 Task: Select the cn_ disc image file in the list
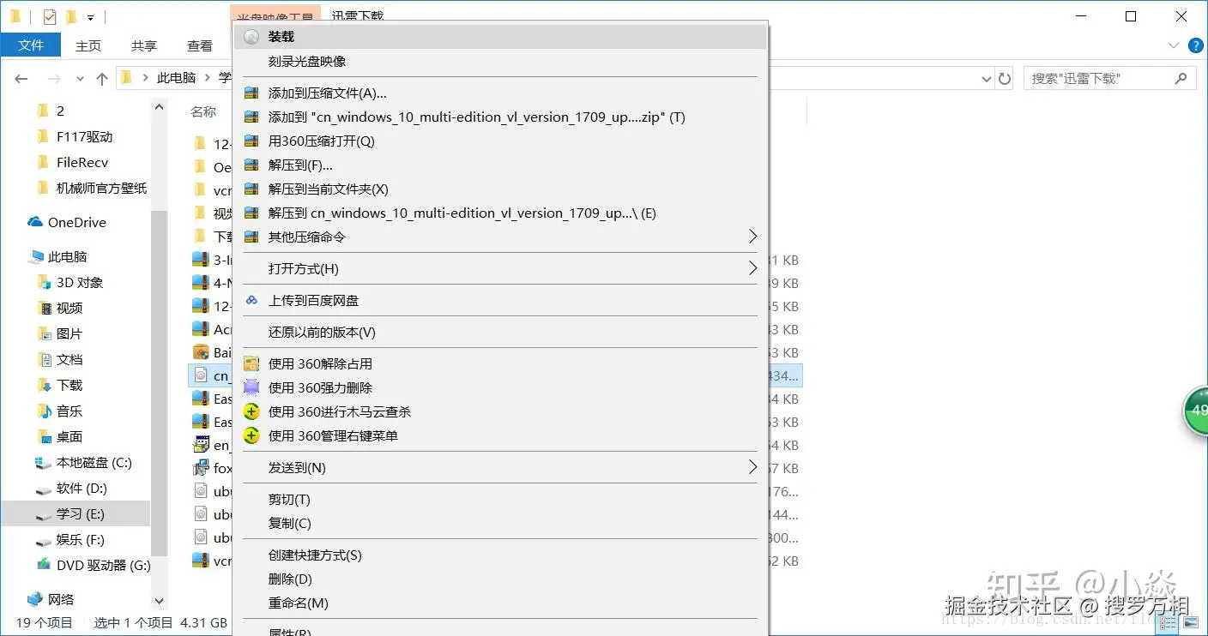(210, 375)
